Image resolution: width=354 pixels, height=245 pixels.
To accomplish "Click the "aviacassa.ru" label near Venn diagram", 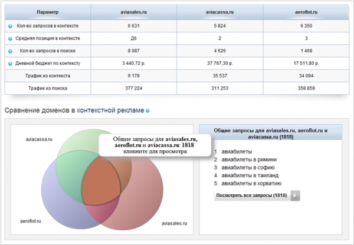I will [39, 140].
